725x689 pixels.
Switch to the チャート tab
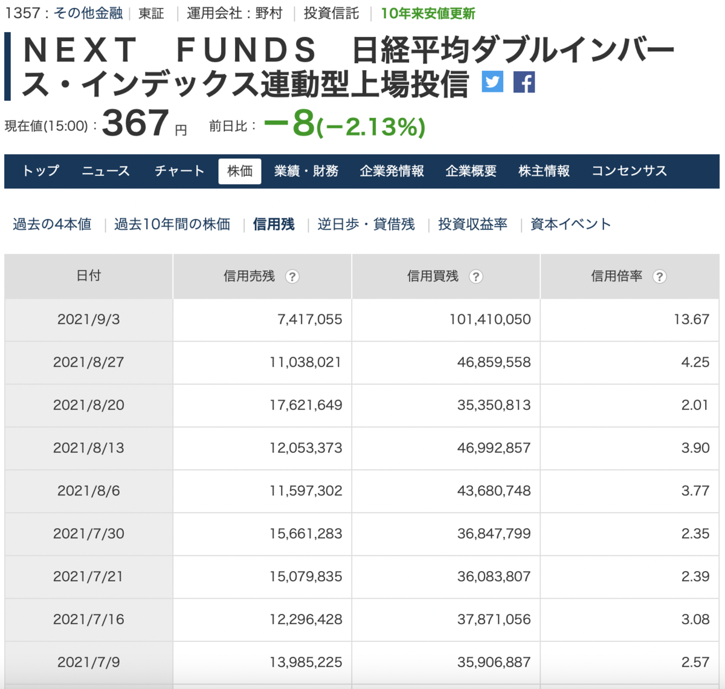coord(179,171)
